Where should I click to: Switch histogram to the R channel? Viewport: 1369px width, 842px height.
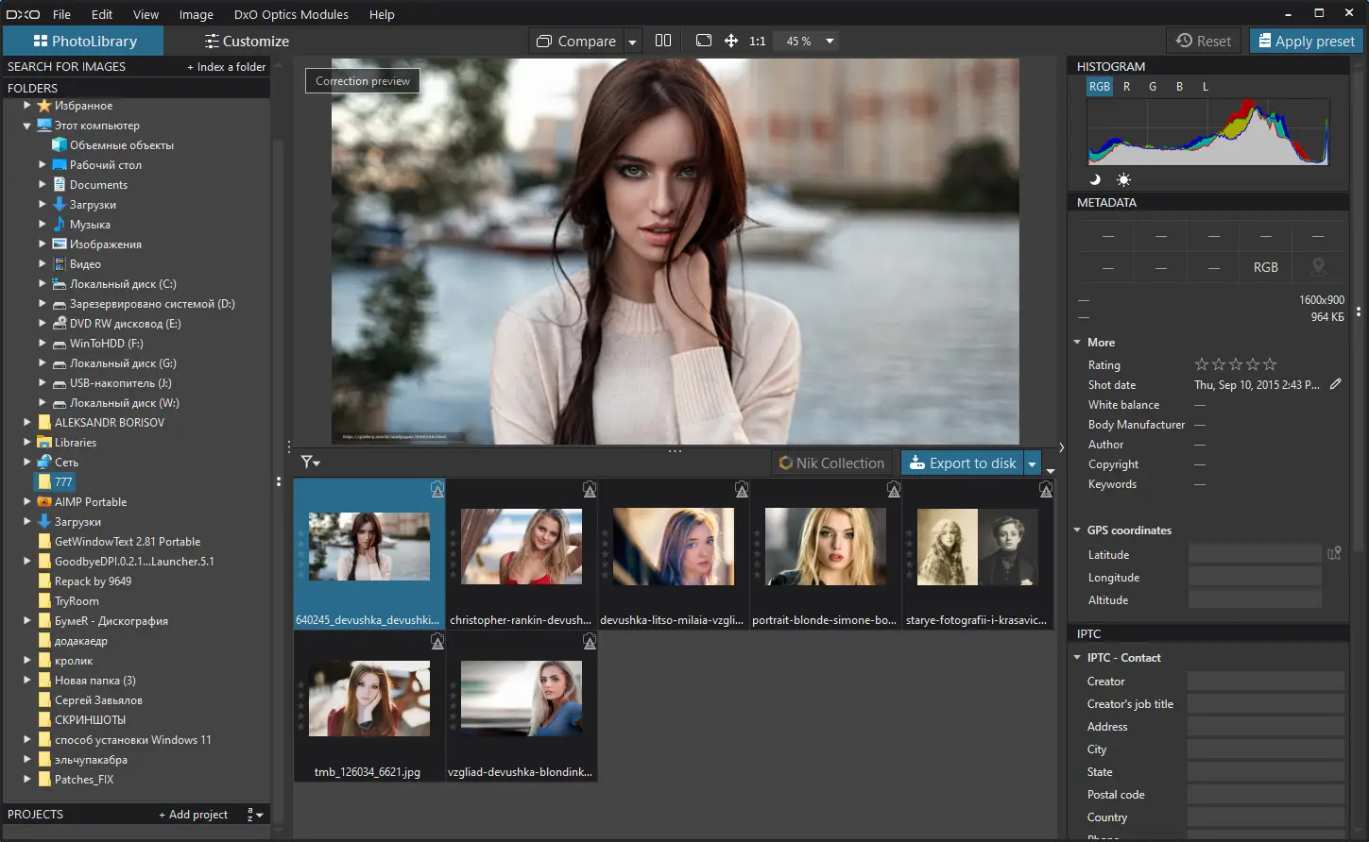[1126, 86]
